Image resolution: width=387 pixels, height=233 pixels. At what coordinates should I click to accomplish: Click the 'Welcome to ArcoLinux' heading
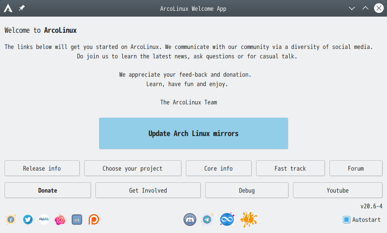pyautogui.click(x=40, y=30)
